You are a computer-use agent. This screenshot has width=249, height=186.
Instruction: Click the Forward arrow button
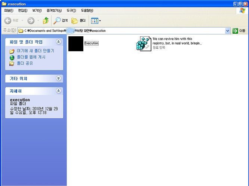point(31,21)
